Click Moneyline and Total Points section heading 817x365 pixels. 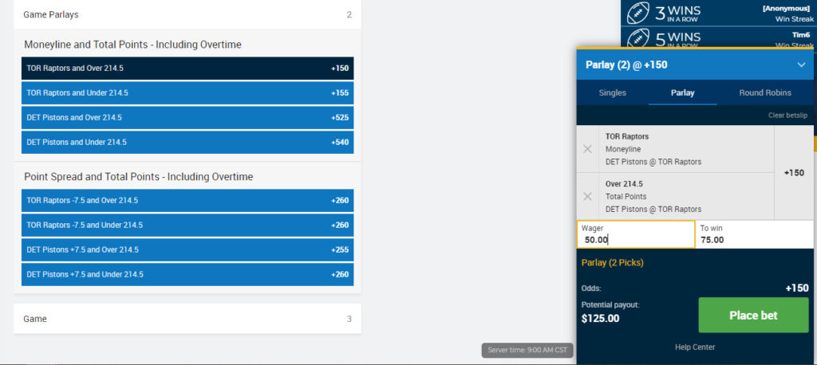click(133, 45)
